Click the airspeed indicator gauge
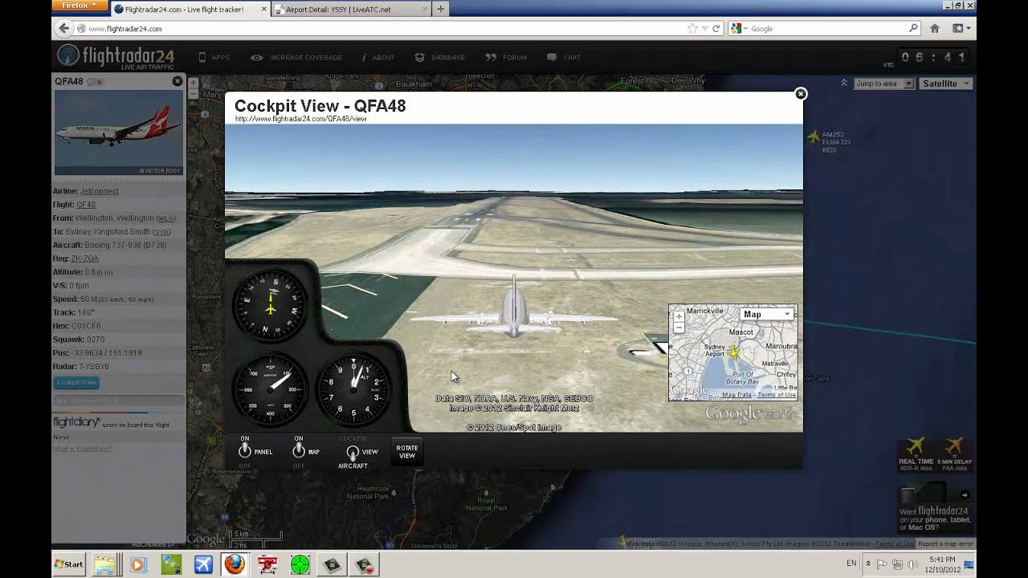 (271, 388)
